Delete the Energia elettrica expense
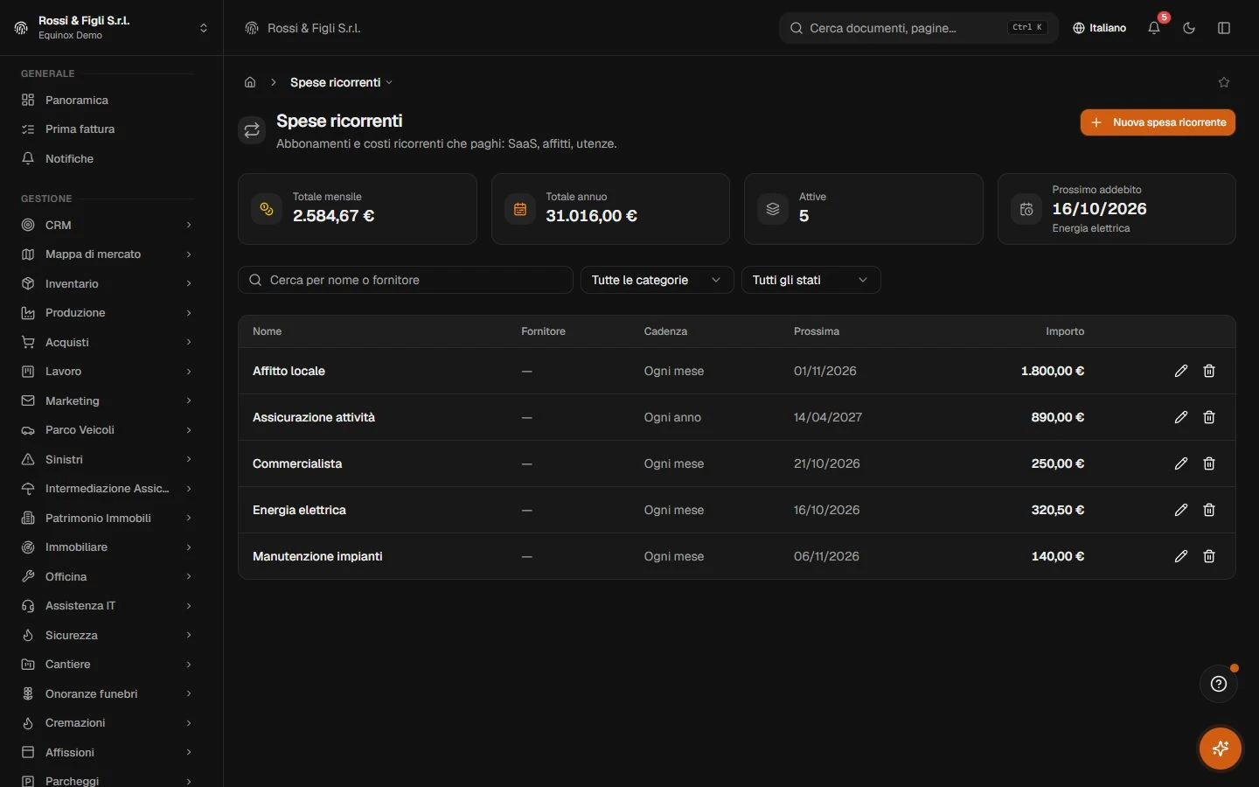This screenshot has height=787, width=1259. click(1209, 510)
